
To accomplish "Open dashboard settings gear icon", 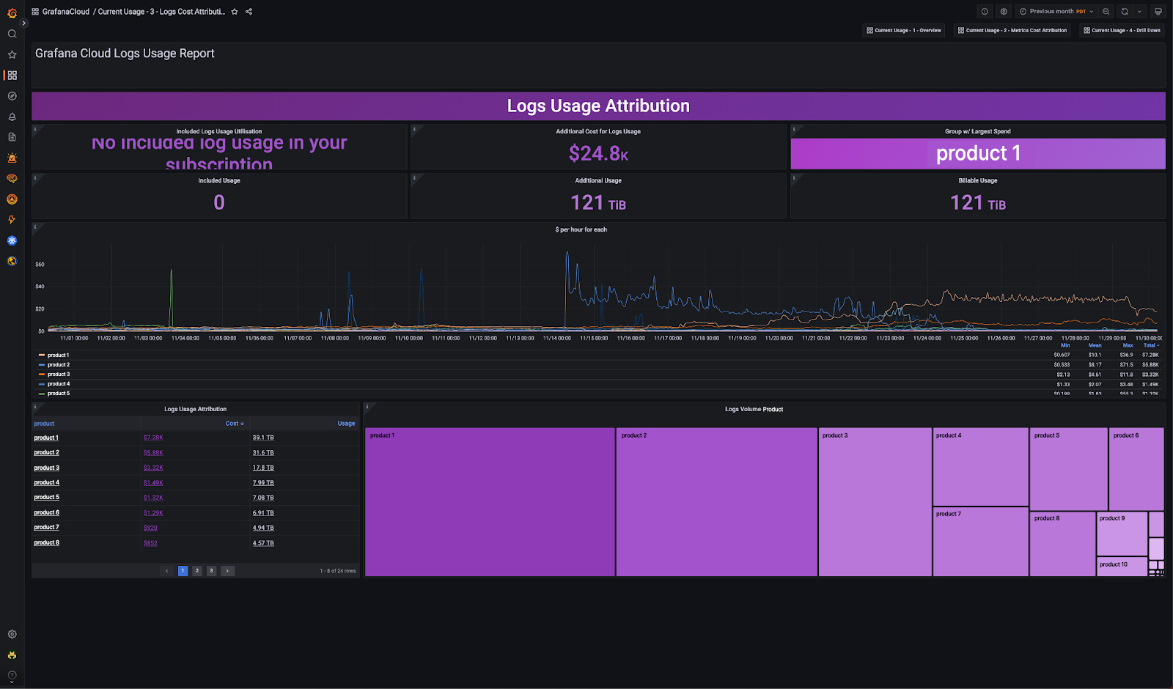I will 1004,12.
